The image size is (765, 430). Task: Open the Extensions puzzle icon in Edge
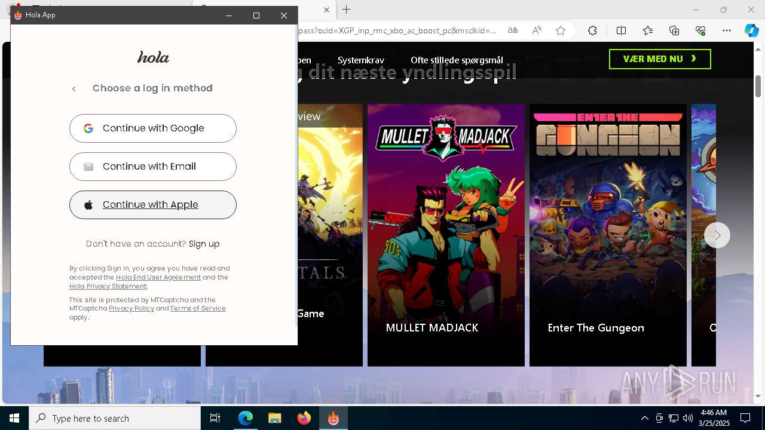coord(592,30)
